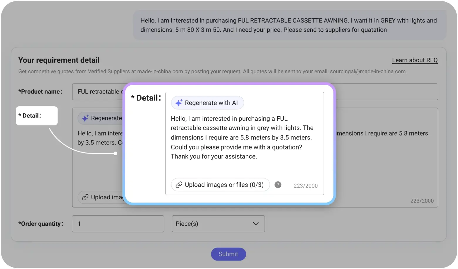The image size is (458, 269).
Task: Click the chain-link icon in the enlarged Upload button
Action: coord(179,185)
